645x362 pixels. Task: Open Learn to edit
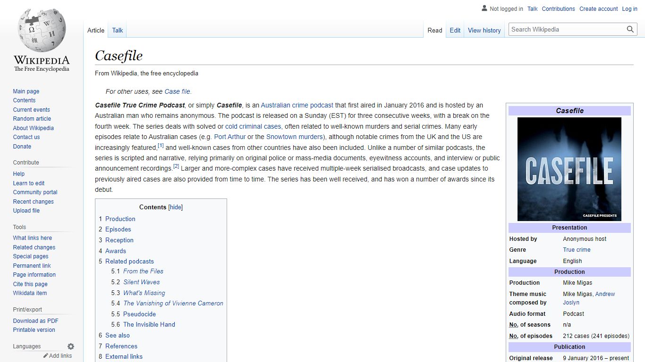coord(29,183)
